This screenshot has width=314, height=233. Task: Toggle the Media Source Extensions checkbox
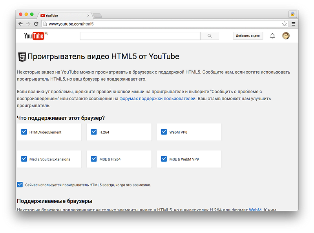24,159
